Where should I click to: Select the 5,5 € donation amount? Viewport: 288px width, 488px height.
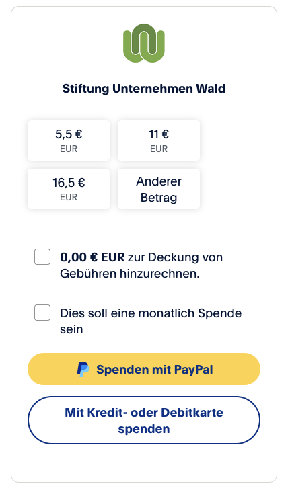69,140
